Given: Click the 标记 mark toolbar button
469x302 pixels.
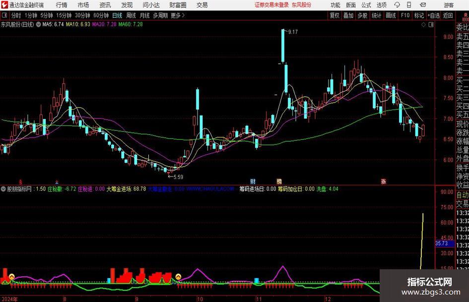Looking at the screenshot, I should [x=419, y=15].
